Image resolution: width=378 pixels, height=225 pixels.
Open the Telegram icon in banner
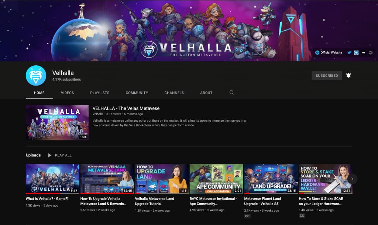coord(356,52)
